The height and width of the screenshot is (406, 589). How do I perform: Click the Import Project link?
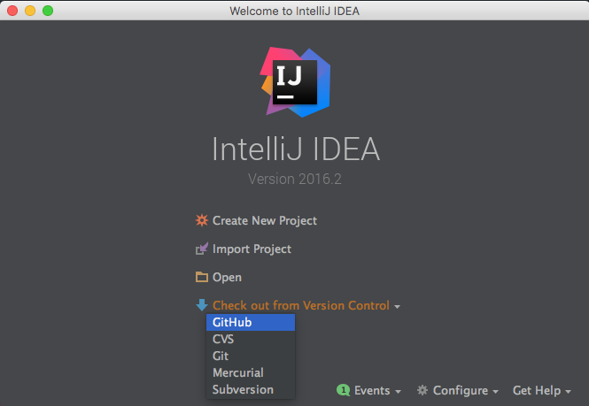252,249
